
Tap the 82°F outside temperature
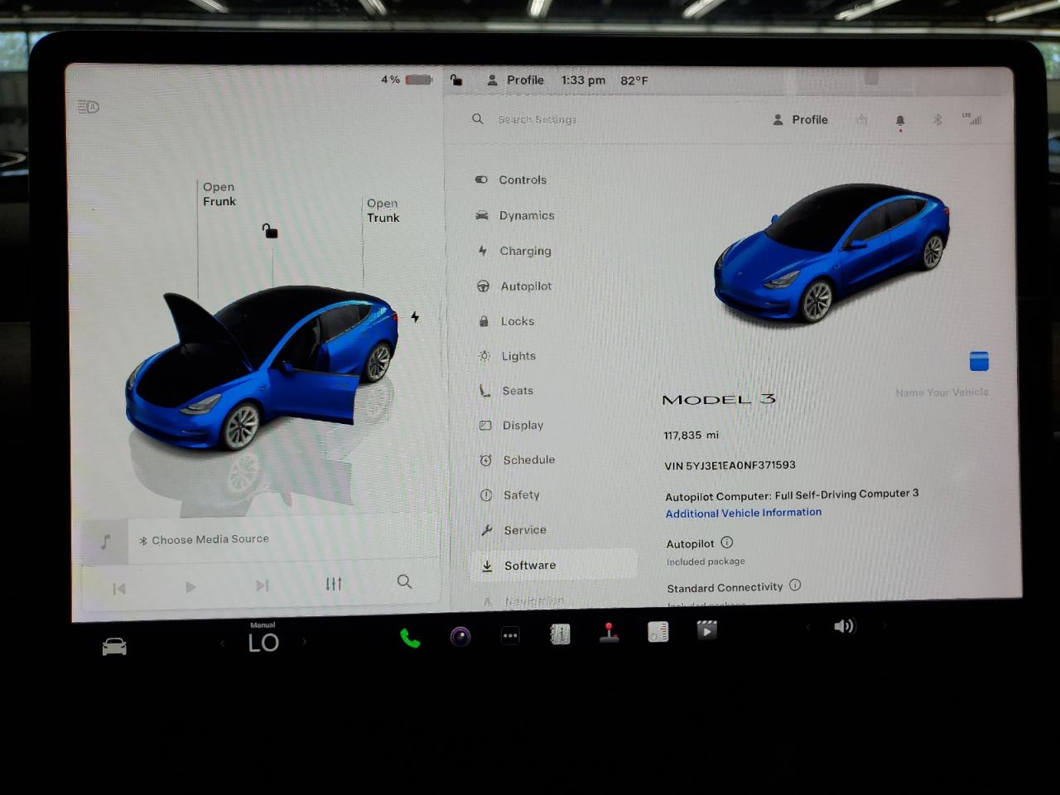point(634,80)
